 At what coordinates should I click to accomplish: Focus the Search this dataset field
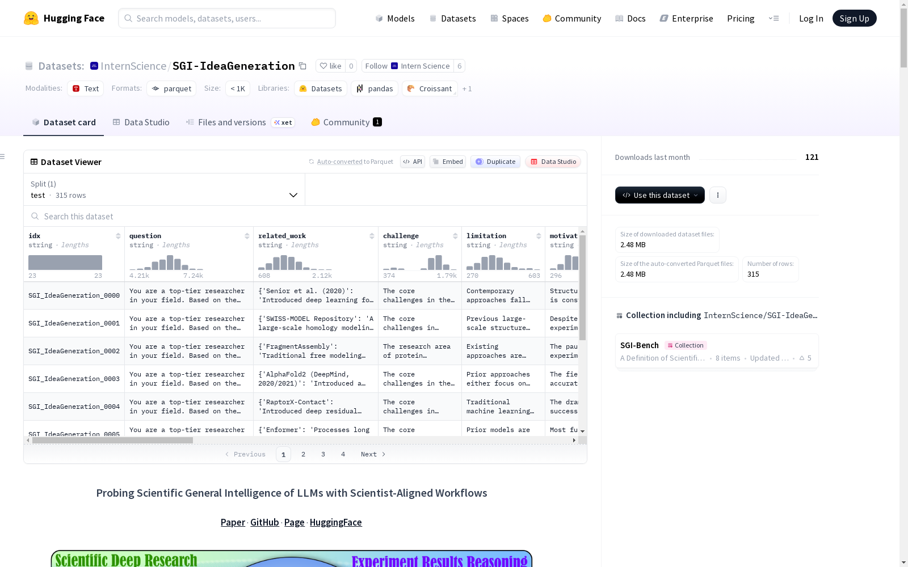pyautogui.click(x=305, y=216)
